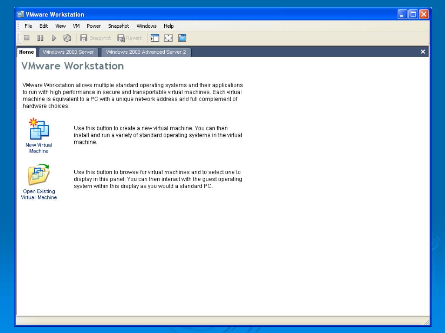Click the Snapshot toolbar button
This screenshot has height=333, width=445.
click(96, 38)
